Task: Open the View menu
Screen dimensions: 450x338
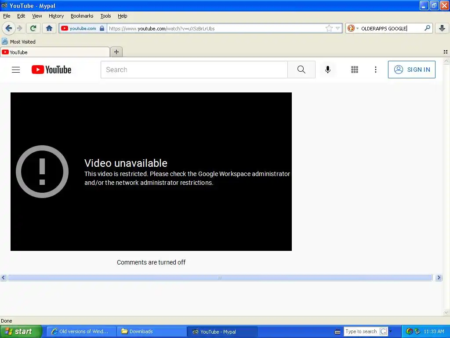Action: 37,16
